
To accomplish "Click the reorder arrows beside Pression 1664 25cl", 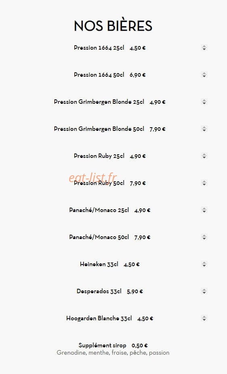I will pos(204,48).
